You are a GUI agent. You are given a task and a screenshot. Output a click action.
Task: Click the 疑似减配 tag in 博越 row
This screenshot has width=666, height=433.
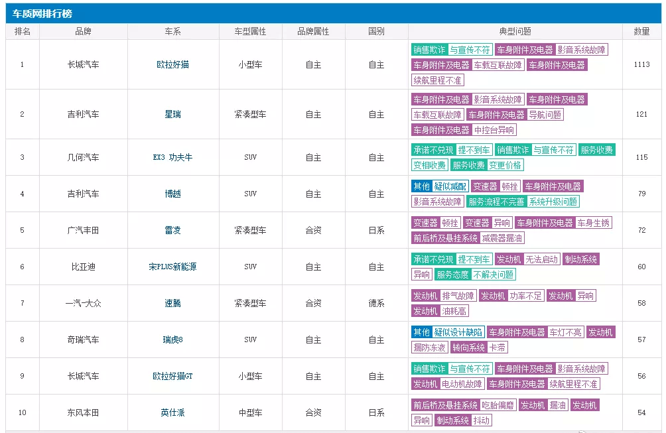click(x=450, y=186)
